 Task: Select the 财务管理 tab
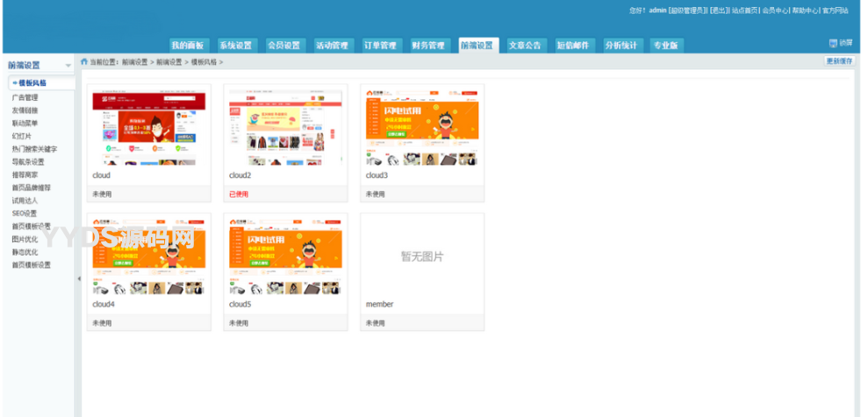[x=428, y=46]
